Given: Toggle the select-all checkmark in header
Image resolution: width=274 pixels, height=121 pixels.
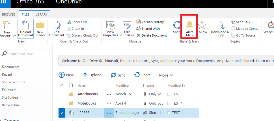Looking at the screenshot, I should [62, 86].
